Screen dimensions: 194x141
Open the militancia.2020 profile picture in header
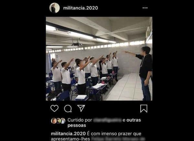tap(55, 8)
